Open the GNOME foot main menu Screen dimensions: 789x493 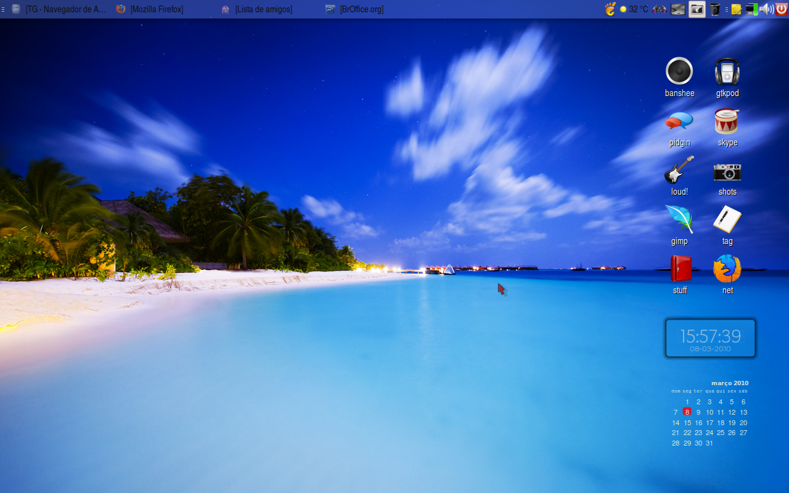tap(610, 9)
